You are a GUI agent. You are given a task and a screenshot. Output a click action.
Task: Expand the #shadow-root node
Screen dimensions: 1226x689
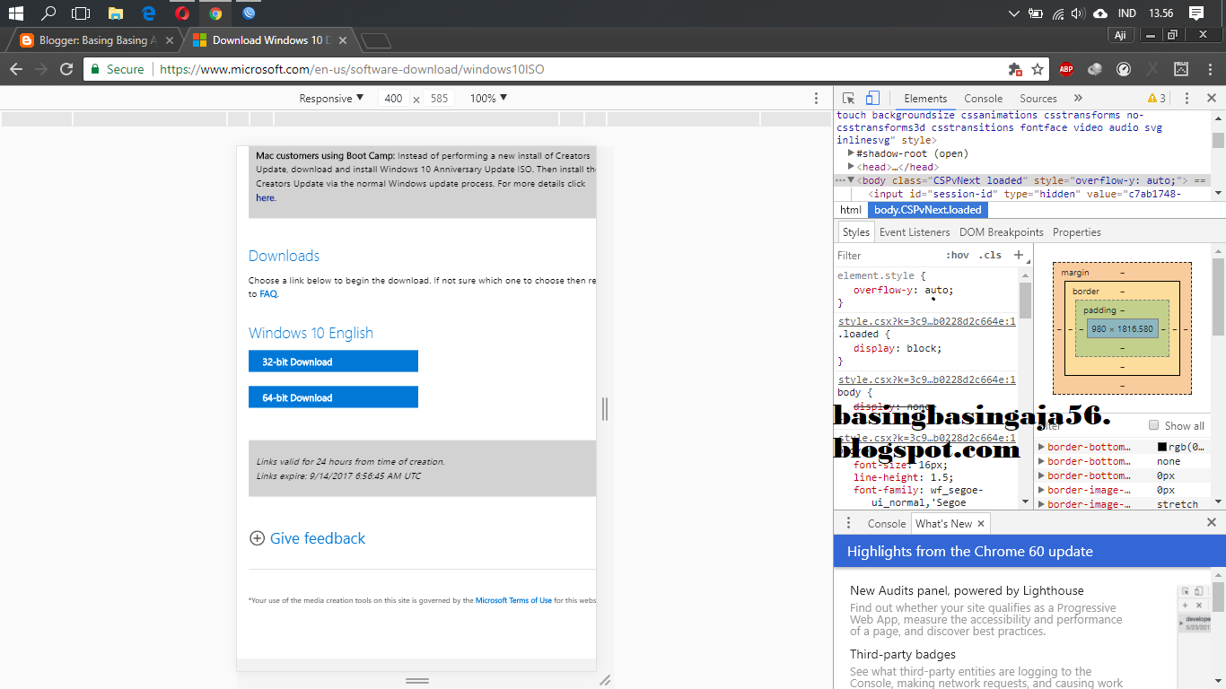click(x=851, y=153)
